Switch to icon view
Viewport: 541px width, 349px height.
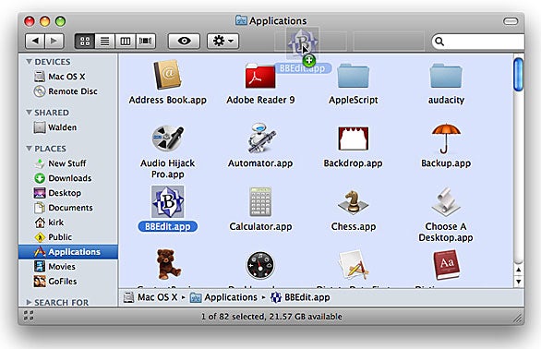[x=85, y=42]
